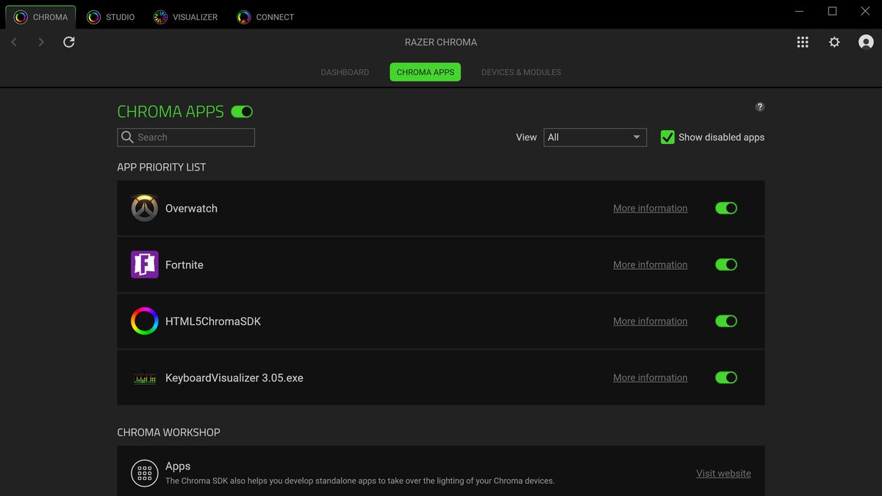
Task: Open the View filter dropdown
Action: click(x=595, y=137)
